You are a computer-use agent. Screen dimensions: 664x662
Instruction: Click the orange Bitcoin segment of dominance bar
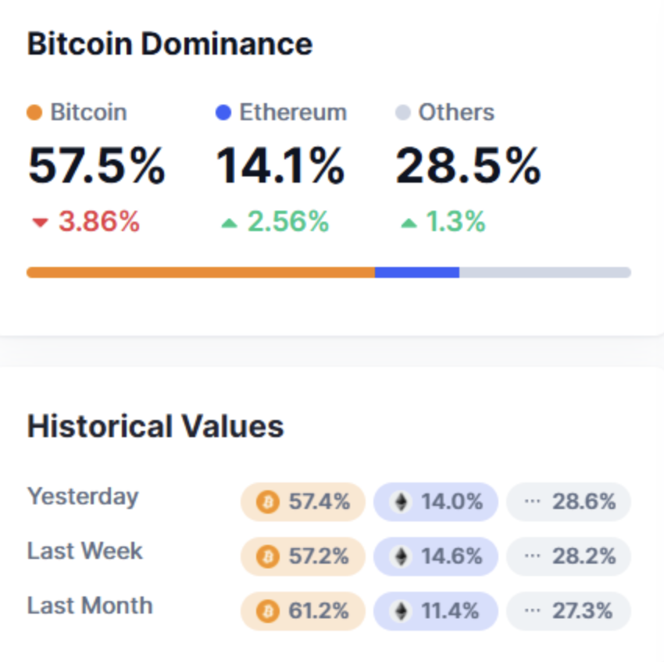200,272
